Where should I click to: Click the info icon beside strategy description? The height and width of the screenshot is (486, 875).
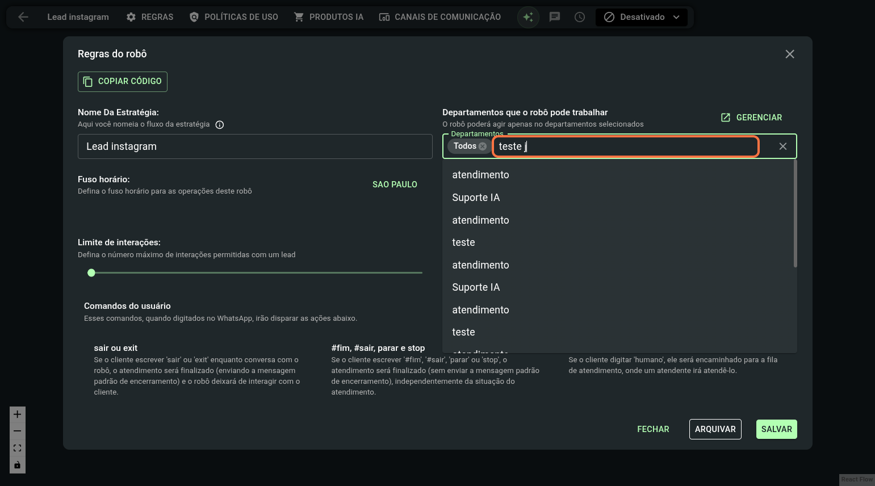point(220,125)
